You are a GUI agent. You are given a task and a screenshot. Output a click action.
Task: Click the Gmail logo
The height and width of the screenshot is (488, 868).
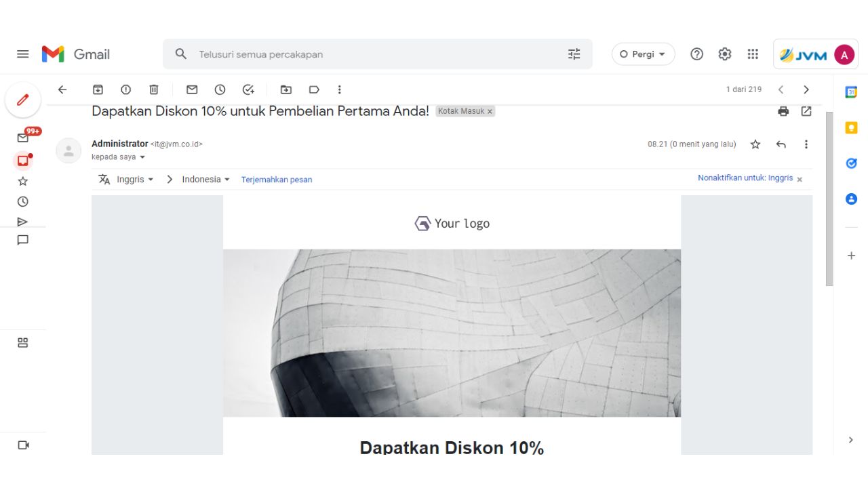pos(76,54)
